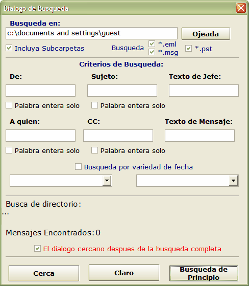Click the Busqueda de Principio button
Viewport: 249px width, 286px height.
[204, 273]
